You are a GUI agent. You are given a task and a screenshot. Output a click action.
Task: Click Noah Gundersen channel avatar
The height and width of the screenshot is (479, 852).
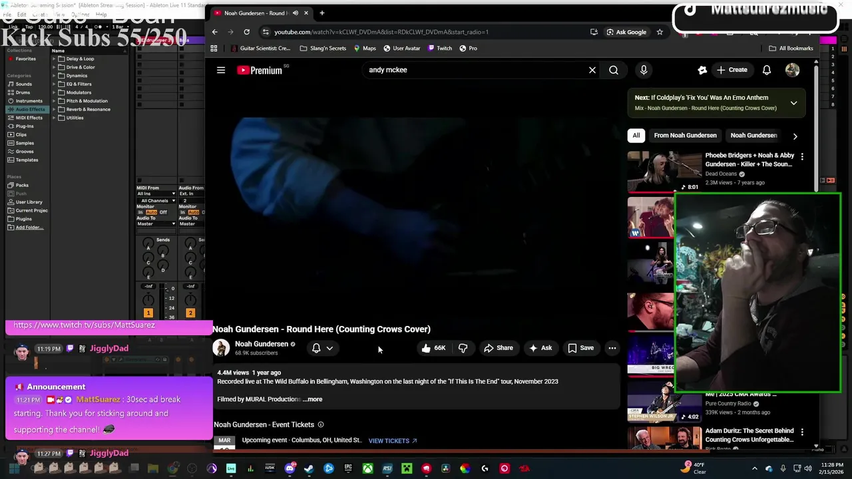point(221,348)
